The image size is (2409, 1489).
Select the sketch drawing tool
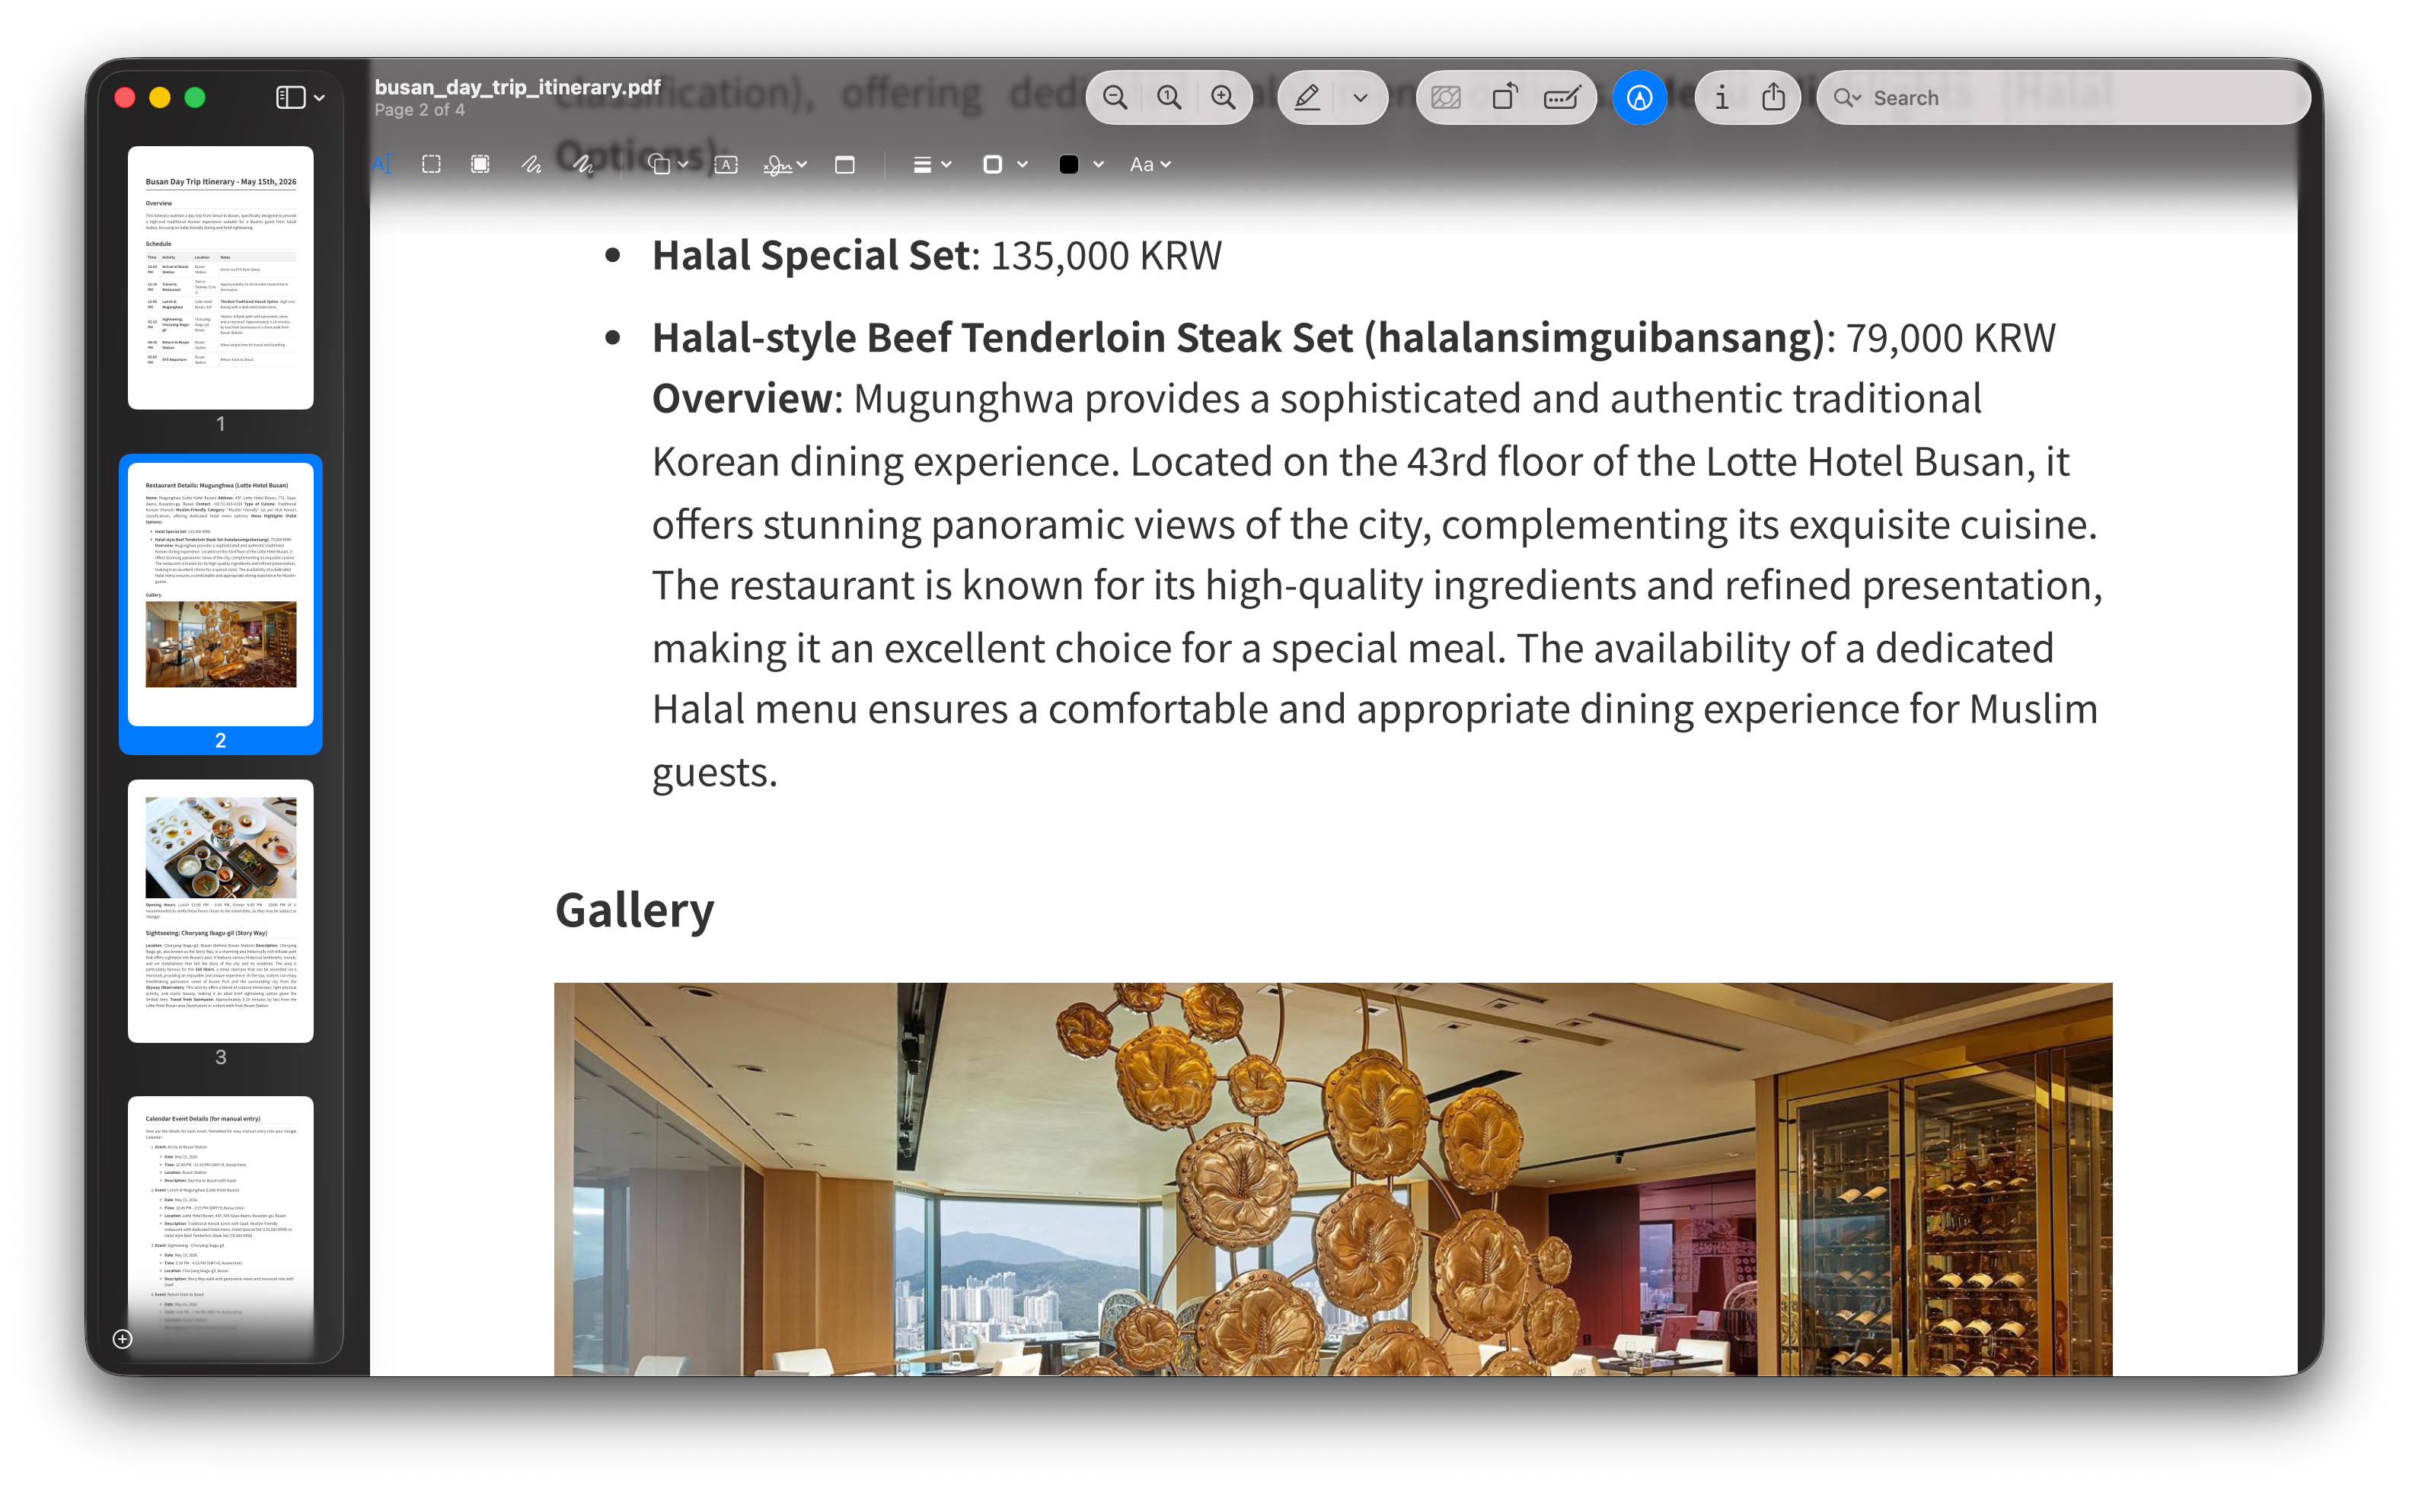pyautogui.click(x=532, y=164)
